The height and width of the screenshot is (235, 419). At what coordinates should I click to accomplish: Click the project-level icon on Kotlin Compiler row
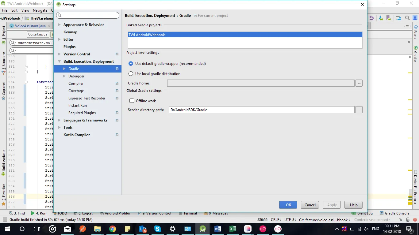pyautogui.click(x=117, y=135)
